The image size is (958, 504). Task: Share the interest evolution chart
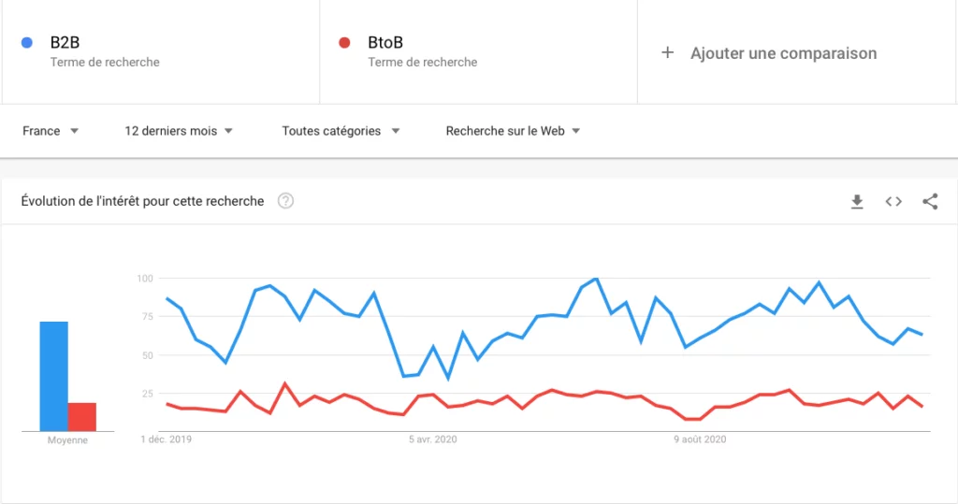pyautogui.click(x=930, y=202)
